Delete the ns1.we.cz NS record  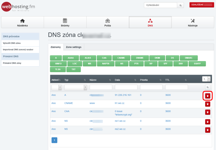(x=207, y=122)
